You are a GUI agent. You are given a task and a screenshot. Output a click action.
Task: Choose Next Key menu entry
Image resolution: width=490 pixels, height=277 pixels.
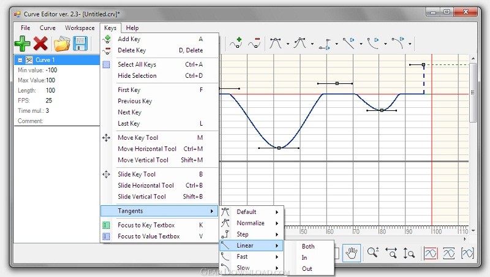click(159, 112)
